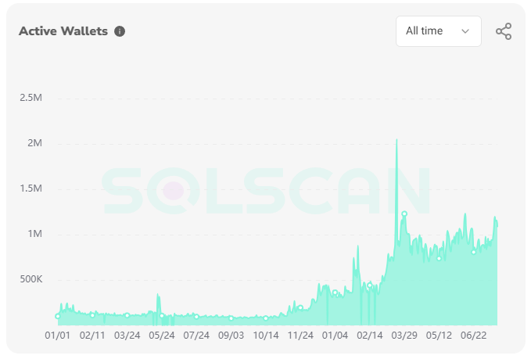The height and width of the screenshot is (359, 531).
Task: Click the chart data point above 02/14
Action: pos(370,285)
